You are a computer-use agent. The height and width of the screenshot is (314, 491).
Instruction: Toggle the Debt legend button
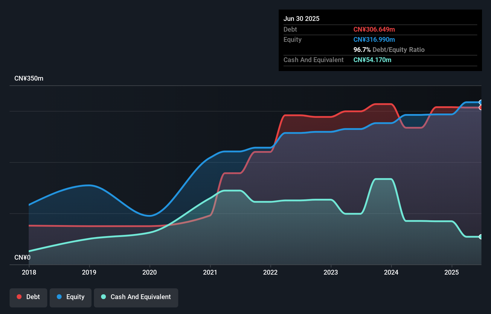pyautogui.click(x=28, y=298)
